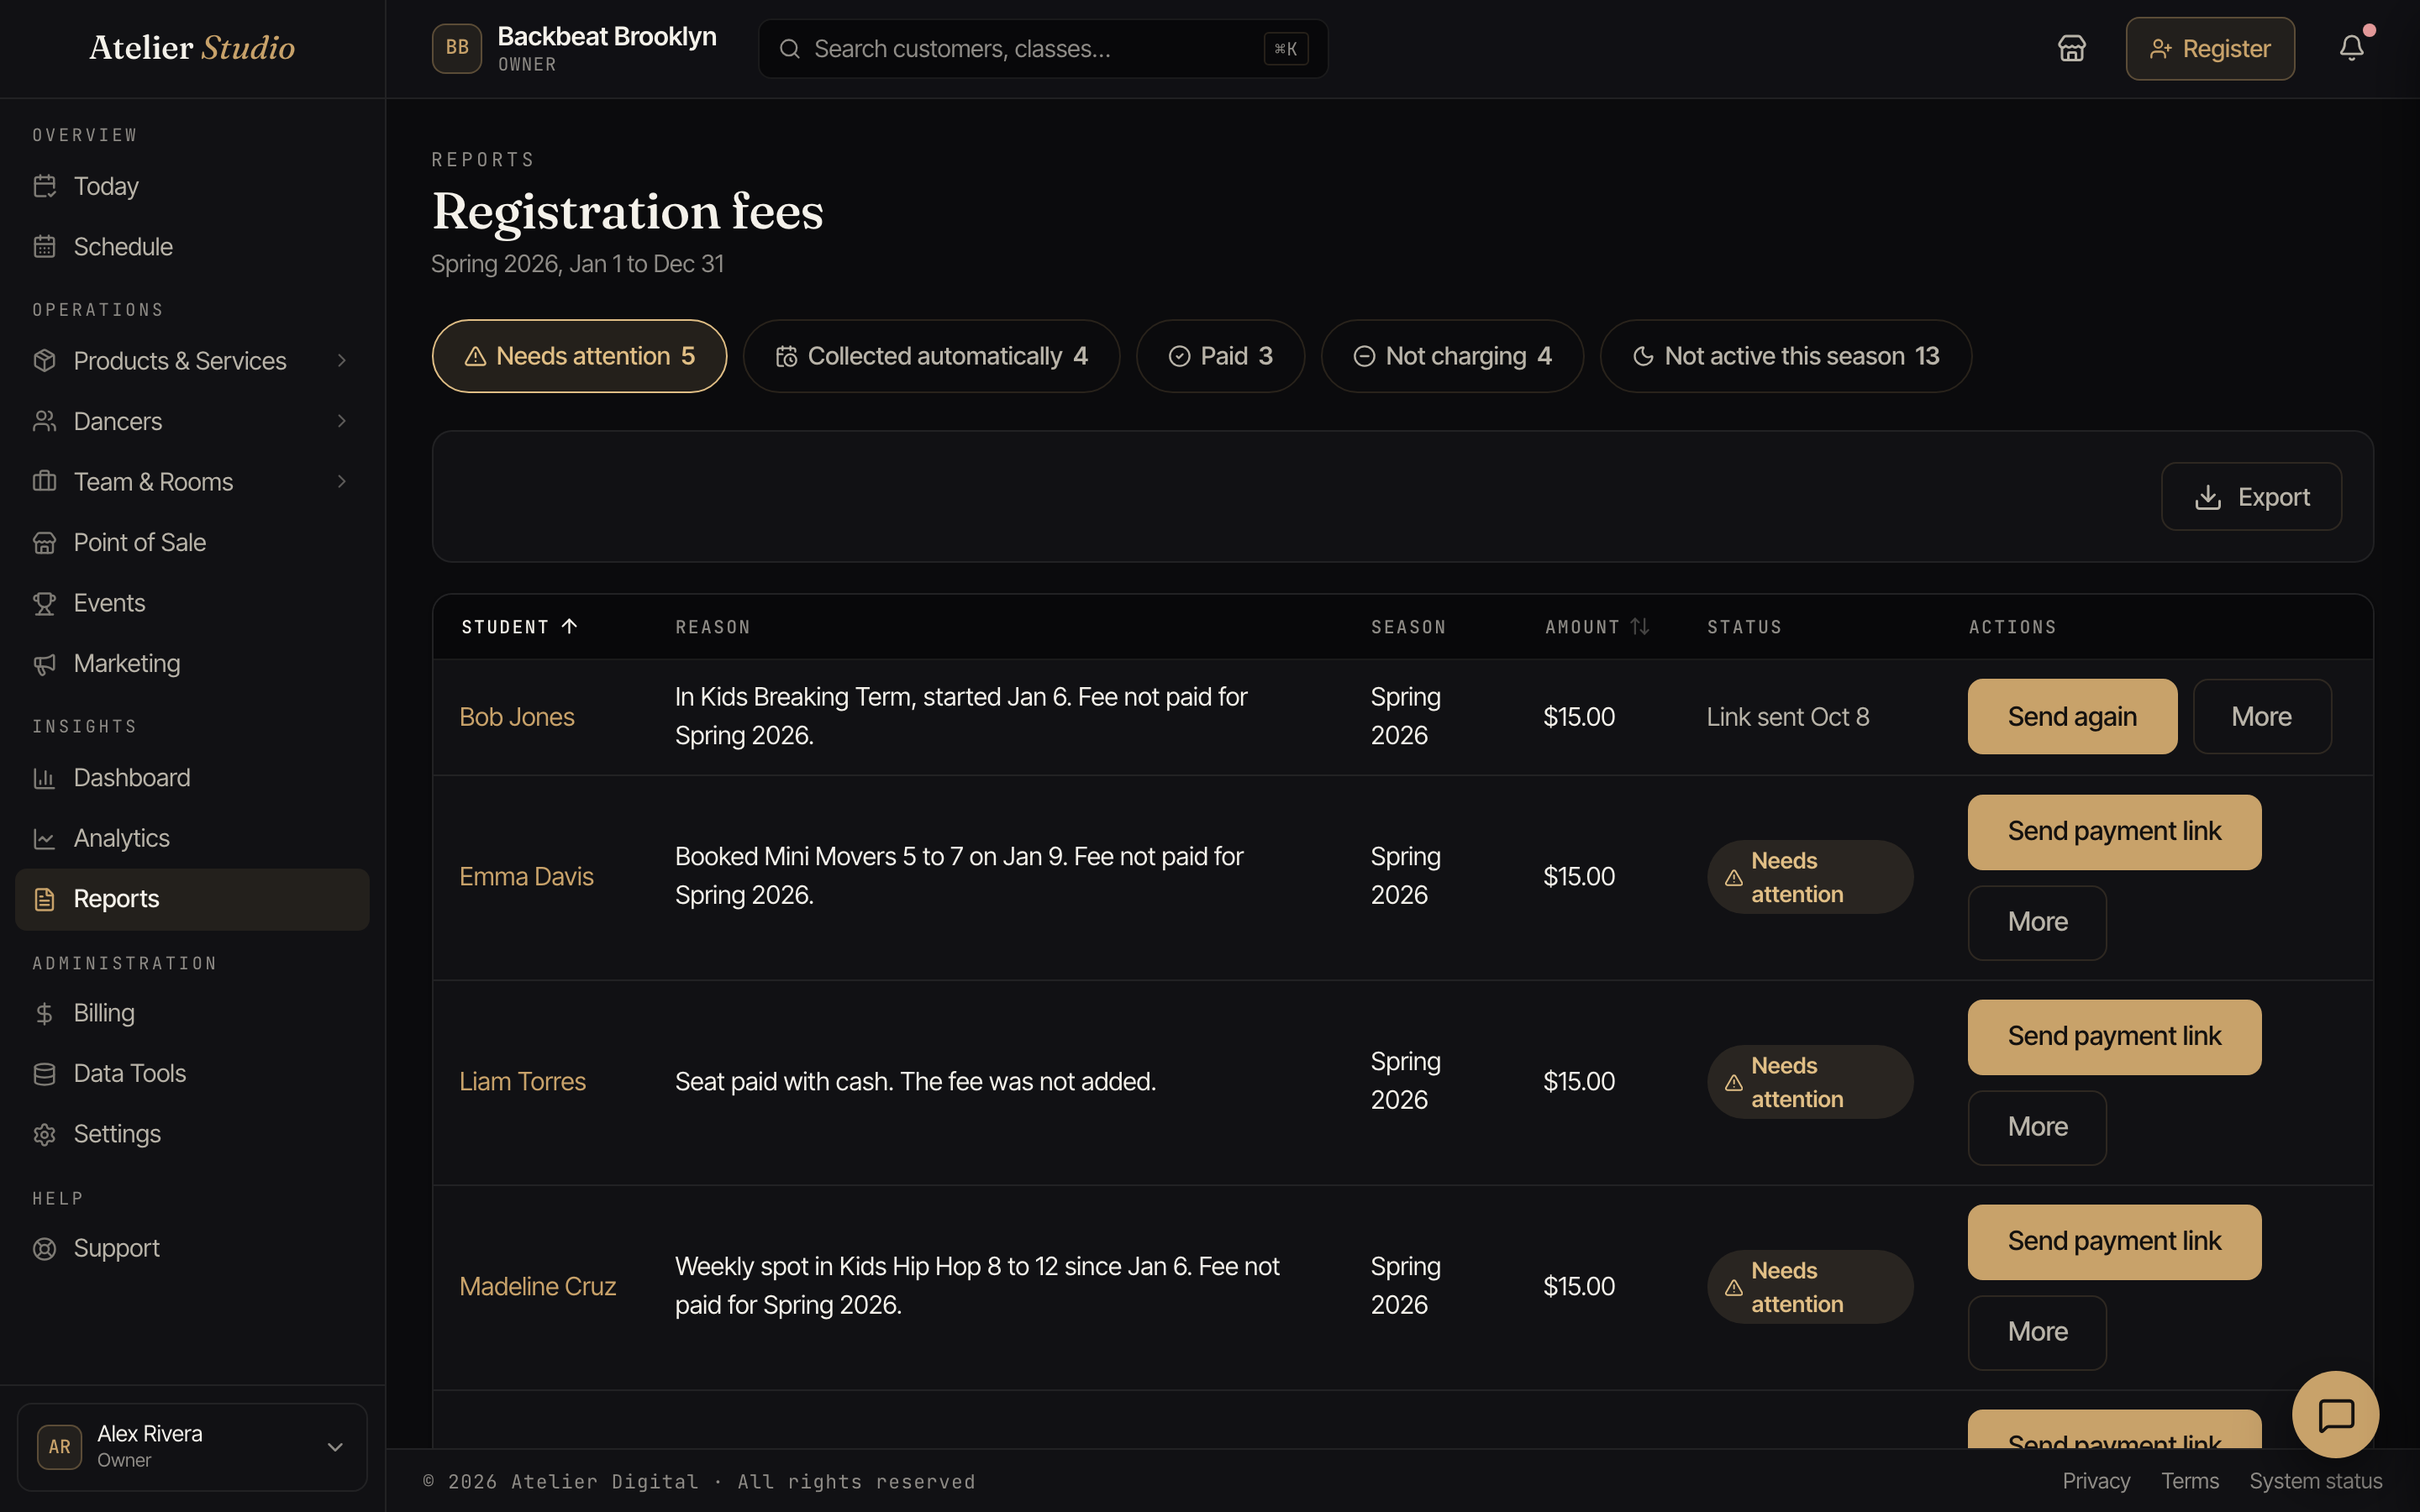Open the storefront icon in top bar
The image size is (2420, 1512).
(2071, 48)
